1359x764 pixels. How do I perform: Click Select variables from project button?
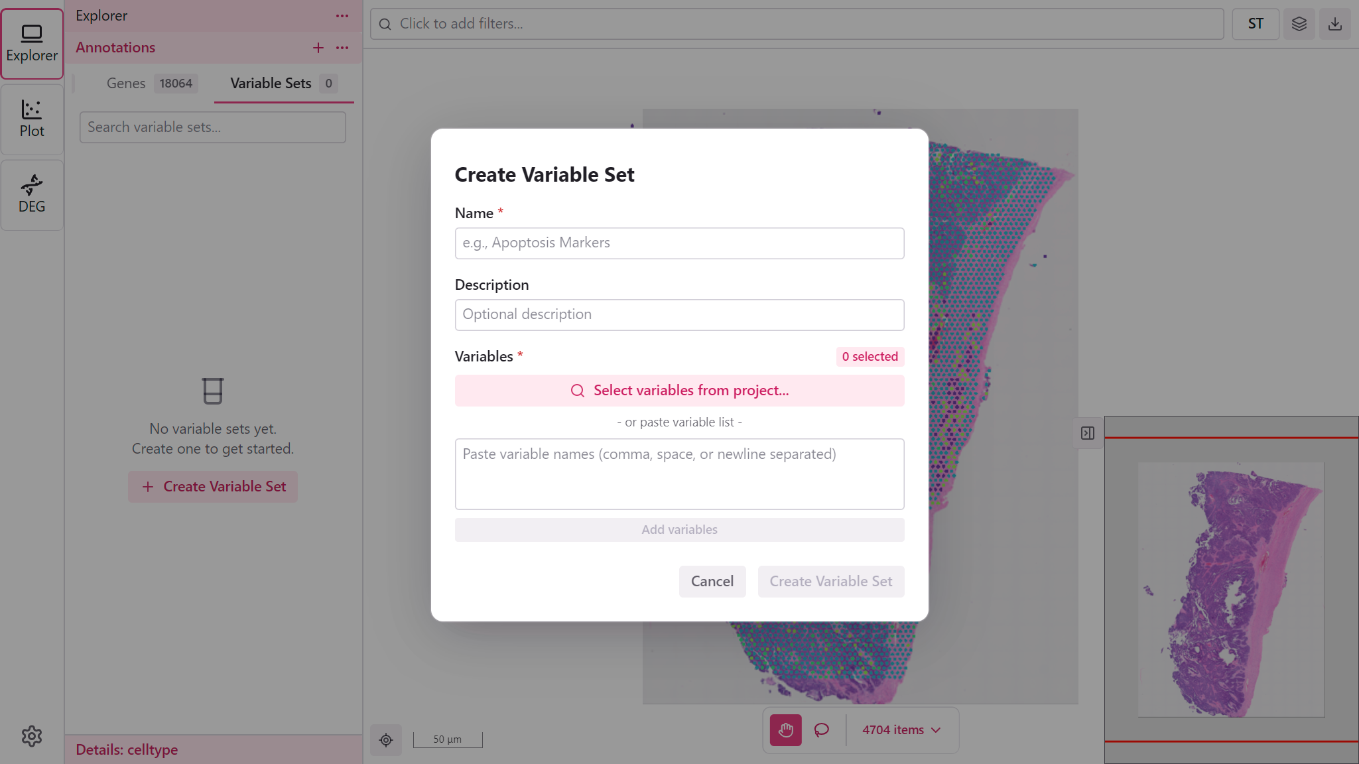click(x=679, y=391)
